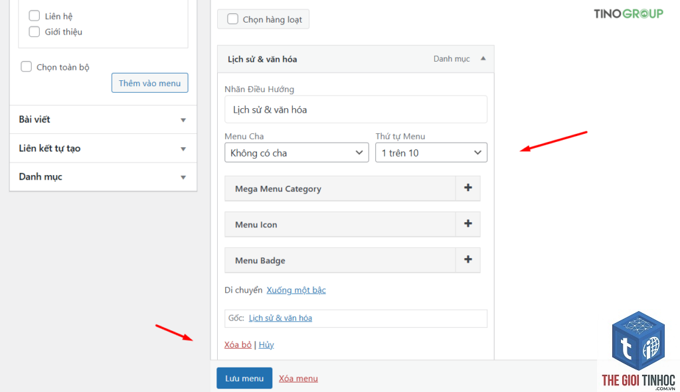
Task: Open the Thứ tự Menu dropdown
Action: tap(431, 153)
